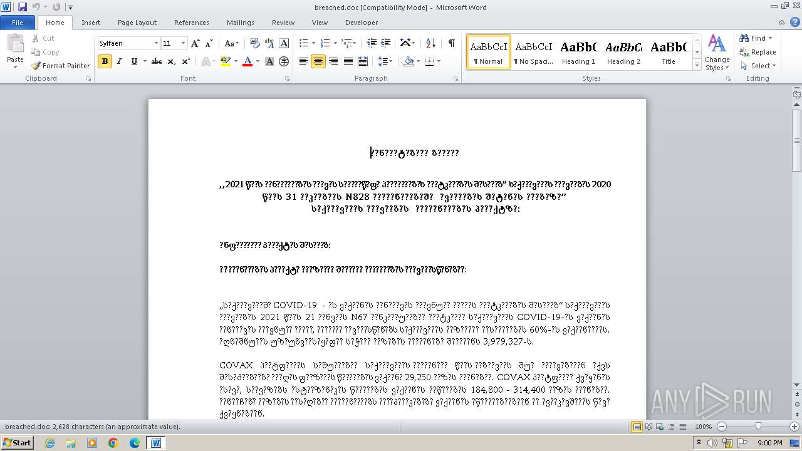Click the Save icon in Quick Access Toolbar

click(23, 7)
